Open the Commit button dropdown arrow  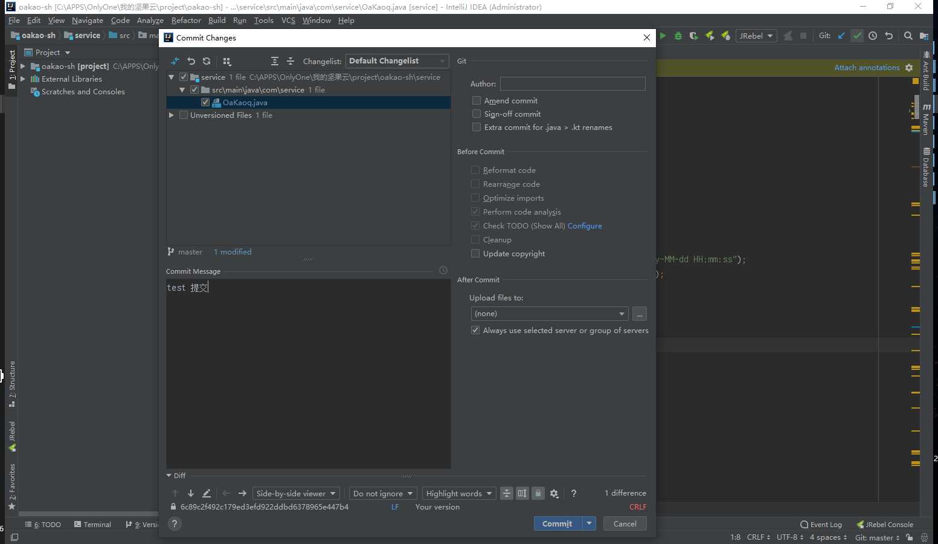(589, 523)
